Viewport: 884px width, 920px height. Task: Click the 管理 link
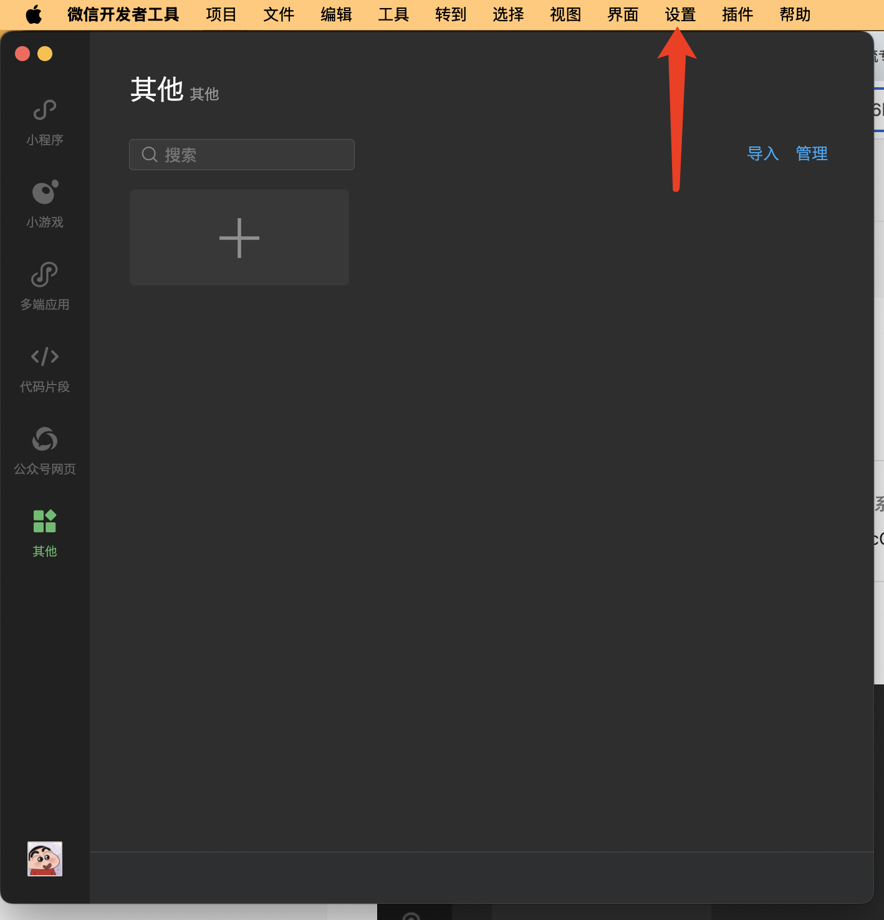tap(812, 153)
